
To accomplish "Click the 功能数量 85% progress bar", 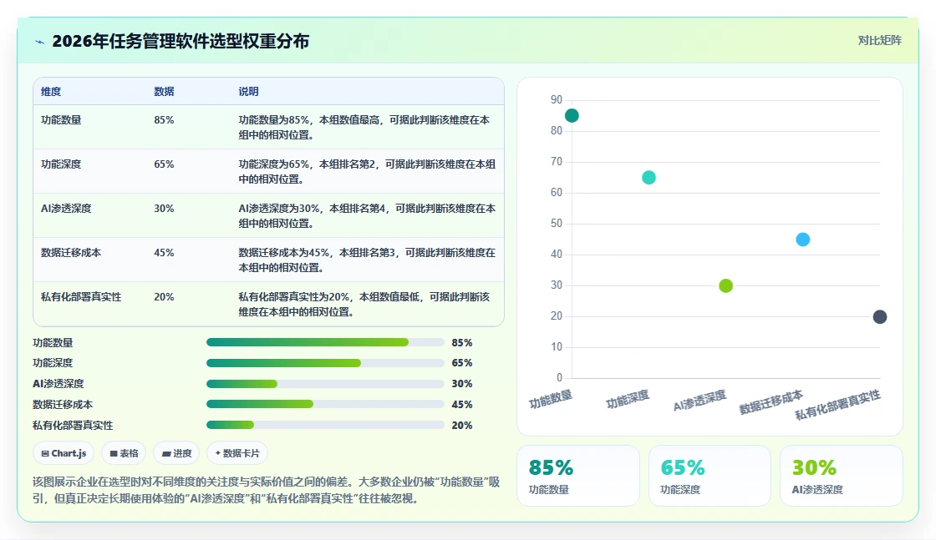I will pos(325,342).
